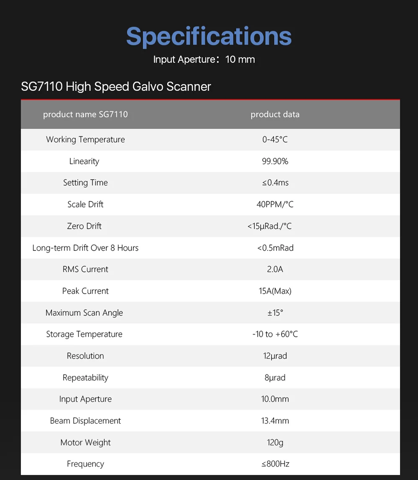
Task: Click the 99.90% linearity value
Action: tap(275, 161)
